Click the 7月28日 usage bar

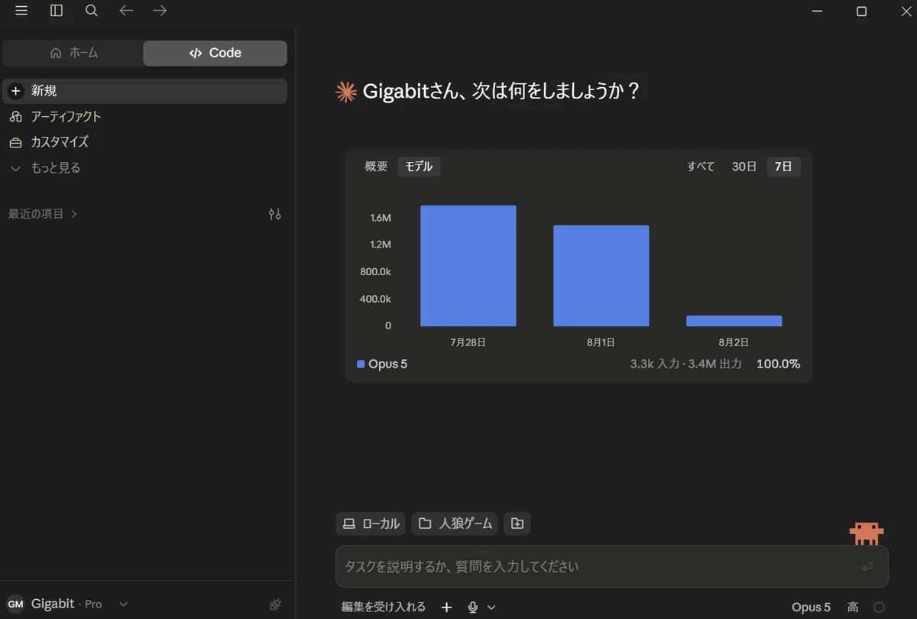click(468, 266)
